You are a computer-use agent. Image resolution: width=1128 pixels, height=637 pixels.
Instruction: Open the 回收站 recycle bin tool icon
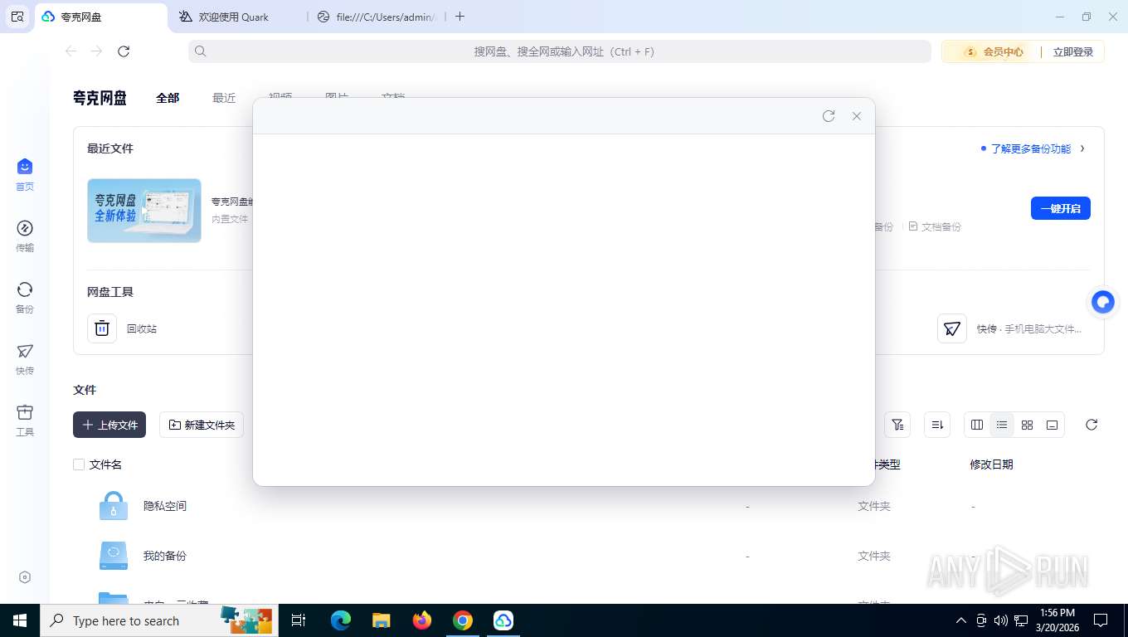[x=102, y=328]
